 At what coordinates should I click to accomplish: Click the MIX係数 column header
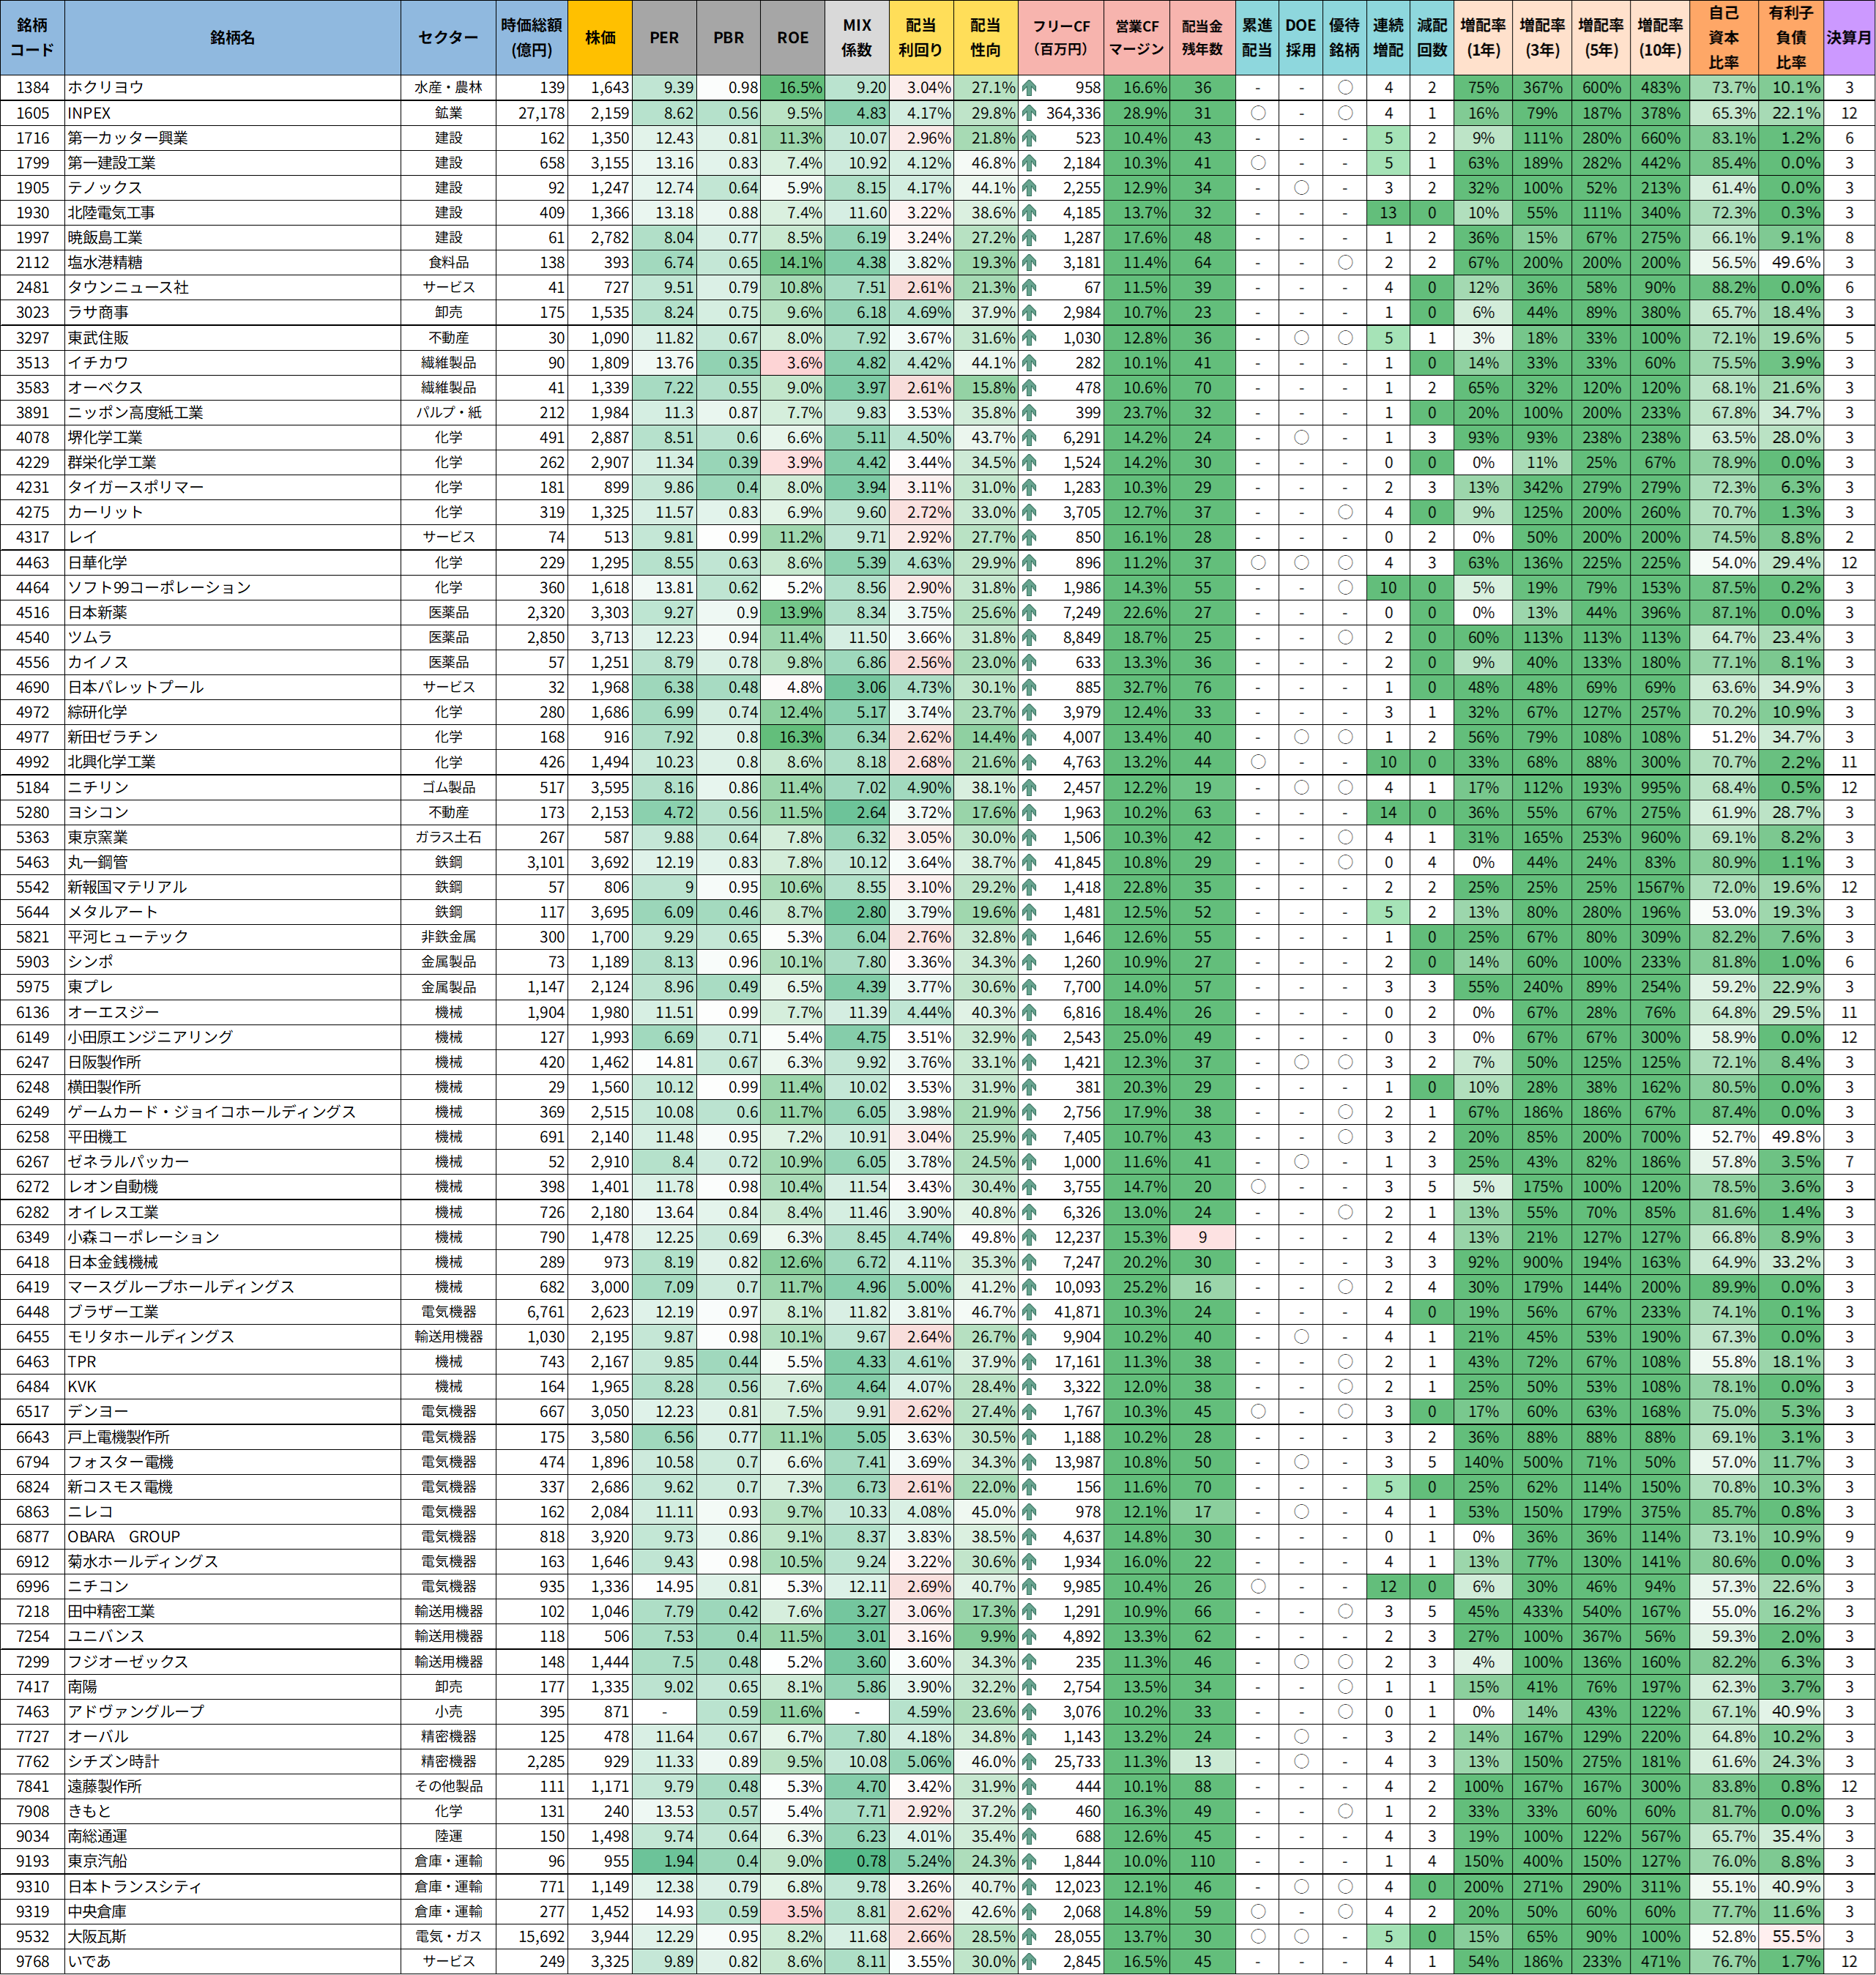[857, 38]
